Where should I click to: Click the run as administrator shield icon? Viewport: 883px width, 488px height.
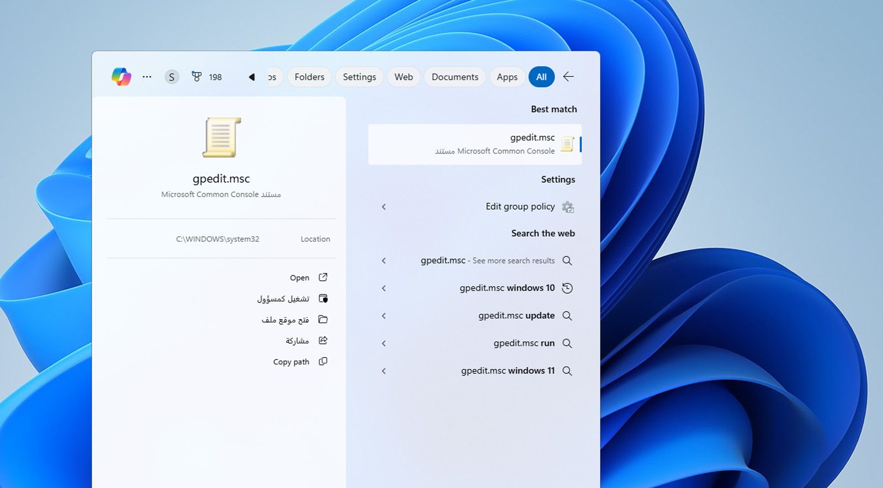323,299
